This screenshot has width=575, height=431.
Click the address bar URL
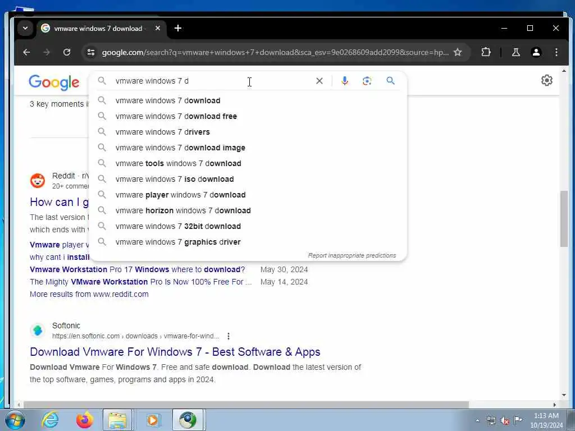[275, 52]
